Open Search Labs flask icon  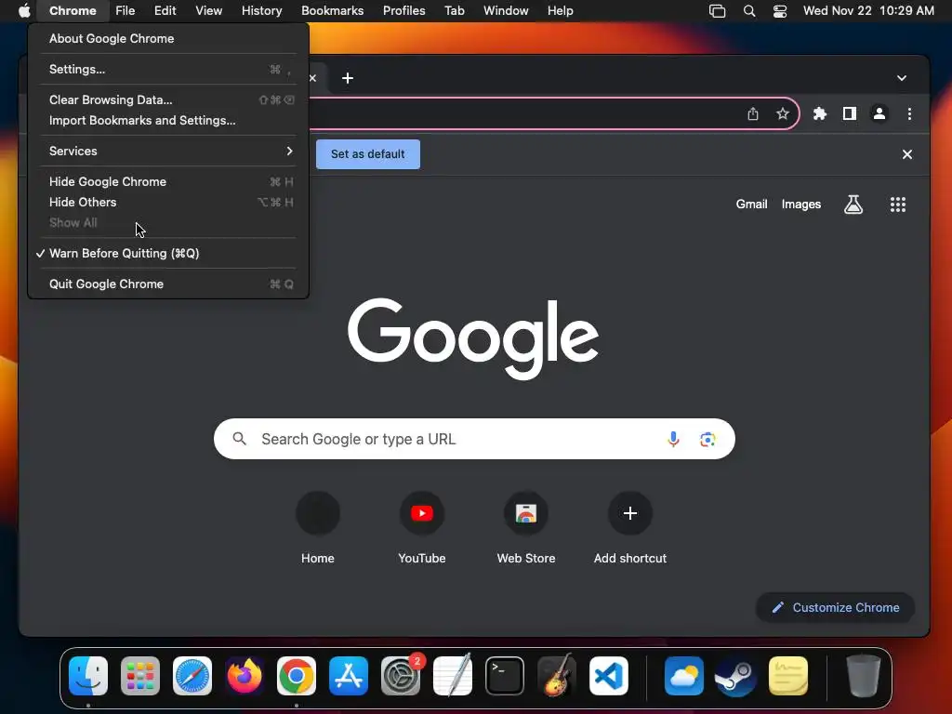coord(853,205)
